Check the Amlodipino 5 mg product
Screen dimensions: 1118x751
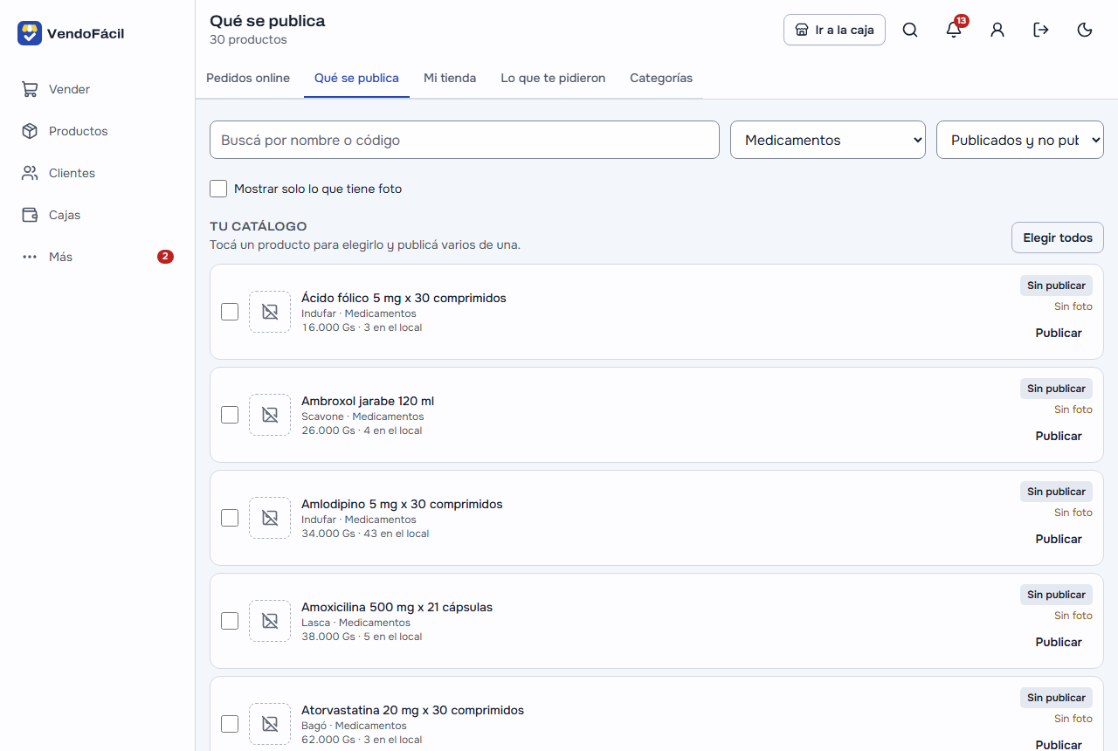230,518
